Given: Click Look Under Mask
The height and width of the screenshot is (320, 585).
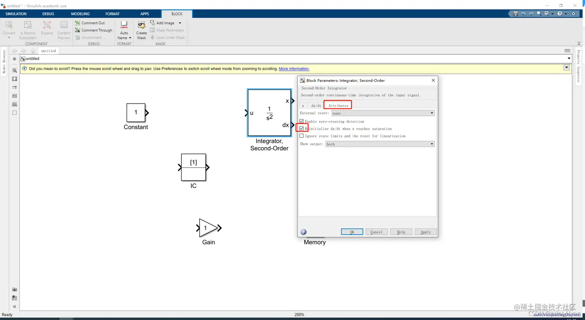Looking at the screenshot, I should pos(168,37).
